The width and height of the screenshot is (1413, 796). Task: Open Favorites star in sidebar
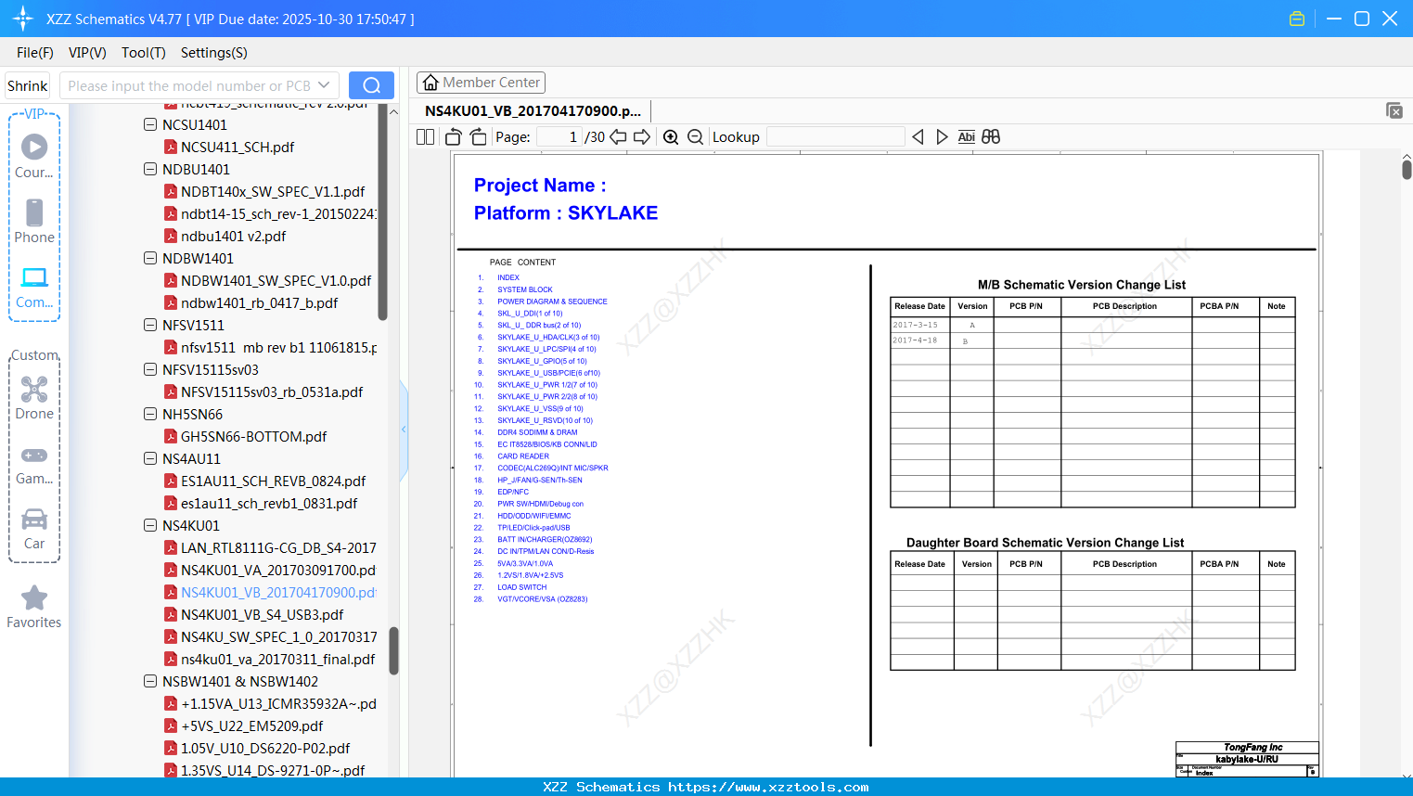coord(34,608)
